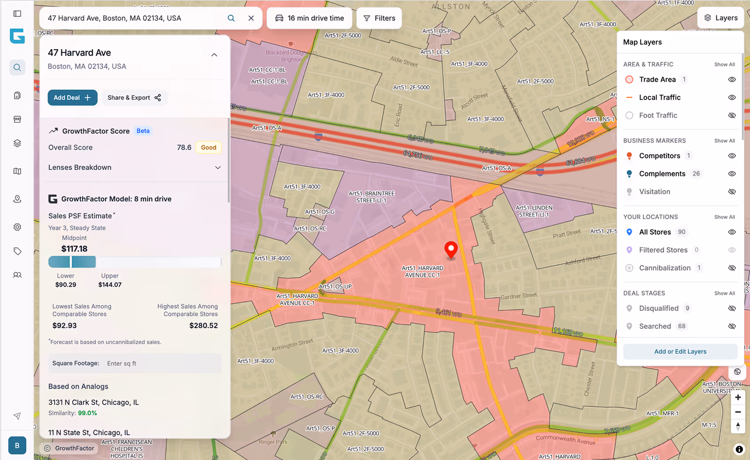Hide the Competitors markers

click(732, 156)
